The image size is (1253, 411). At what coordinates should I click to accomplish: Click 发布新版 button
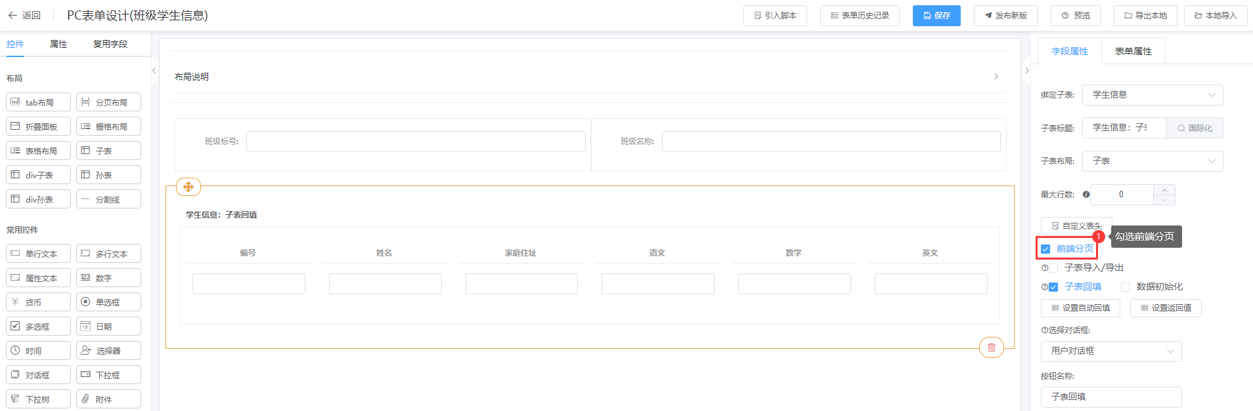pyautogui.click(x=1005, y=16)
